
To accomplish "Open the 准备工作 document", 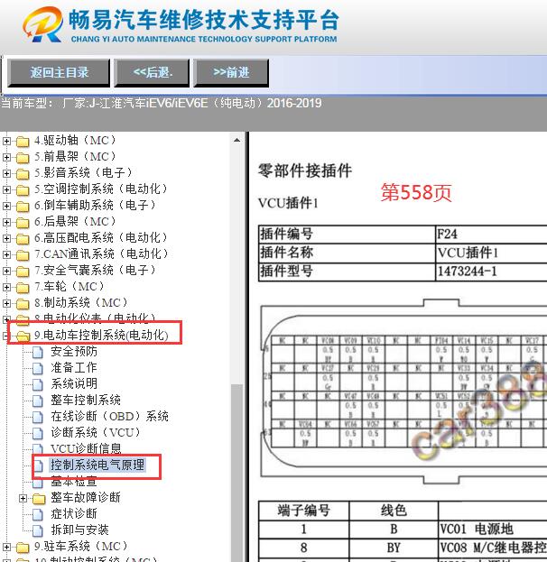I will (x=74, y=367).
